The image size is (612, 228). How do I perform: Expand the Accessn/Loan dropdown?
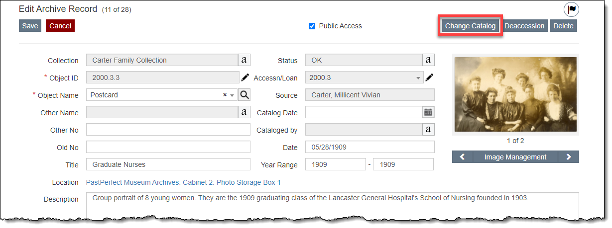(418, 77)
